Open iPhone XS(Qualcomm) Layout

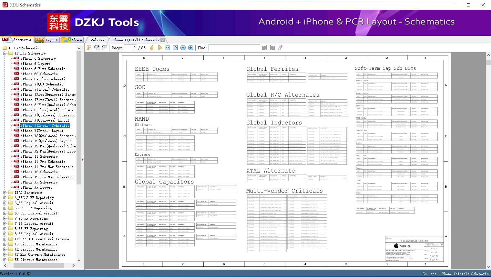[46, 141]
